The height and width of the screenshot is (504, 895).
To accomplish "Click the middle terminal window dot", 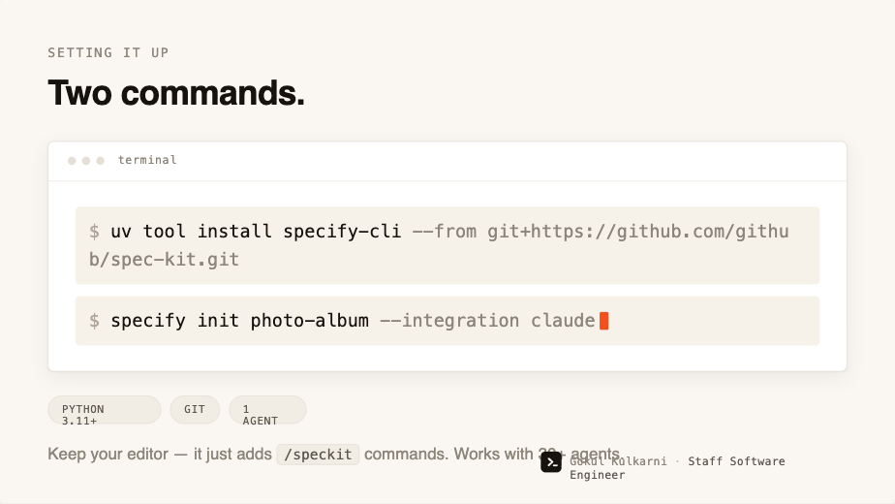I will [x=86, y=161].
